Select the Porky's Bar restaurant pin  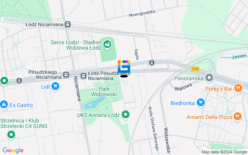238,88
